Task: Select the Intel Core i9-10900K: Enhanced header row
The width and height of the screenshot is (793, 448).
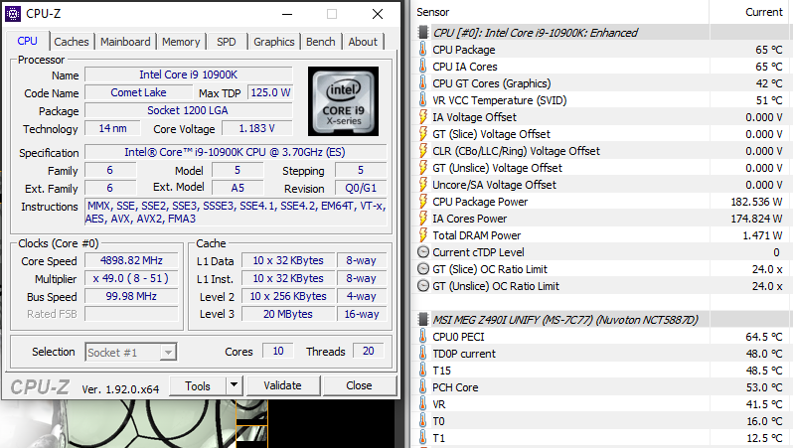Action: pyautogui.click(x=603, y=33)
